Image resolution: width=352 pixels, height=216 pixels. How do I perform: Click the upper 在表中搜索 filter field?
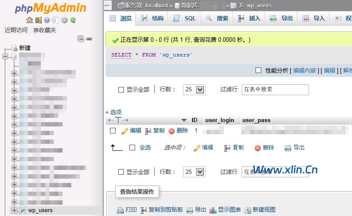pyautogui.click(x=275, y=90)
